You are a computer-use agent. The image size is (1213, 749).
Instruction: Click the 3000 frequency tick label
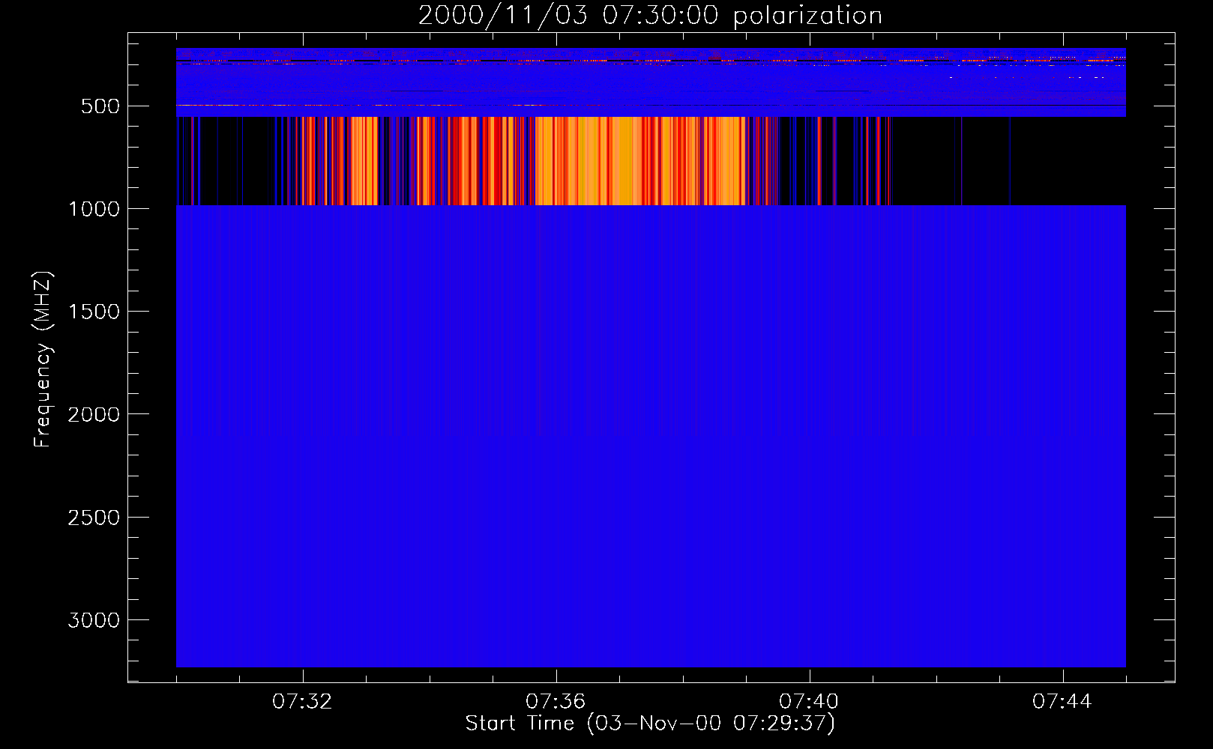[94, 620]
